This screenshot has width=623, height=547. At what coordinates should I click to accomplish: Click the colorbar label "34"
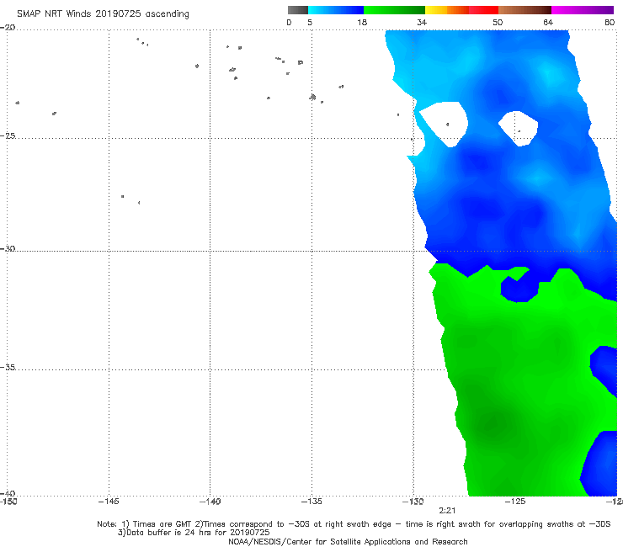click(422, 22)
